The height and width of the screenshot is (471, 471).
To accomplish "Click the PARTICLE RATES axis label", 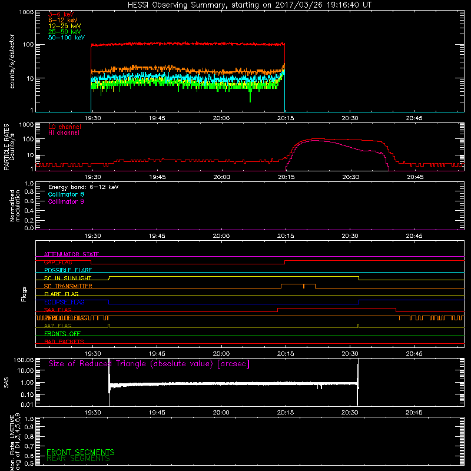I will click(9, 147).
